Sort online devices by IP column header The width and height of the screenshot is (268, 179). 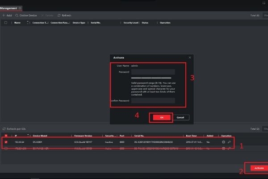(17, 135)
